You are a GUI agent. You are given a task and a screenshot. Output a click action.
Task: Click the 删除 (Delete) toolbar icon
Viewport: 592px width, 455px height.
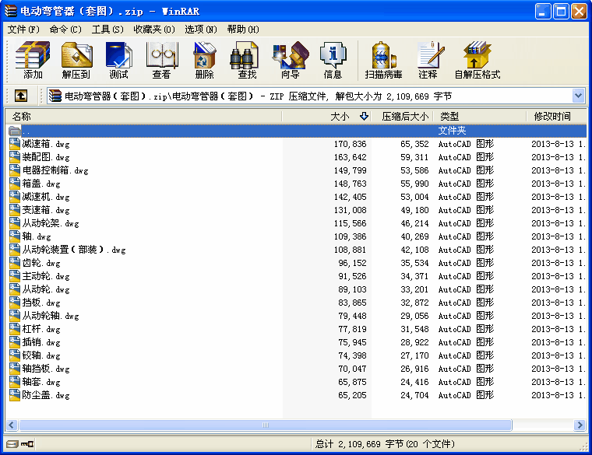204,61
